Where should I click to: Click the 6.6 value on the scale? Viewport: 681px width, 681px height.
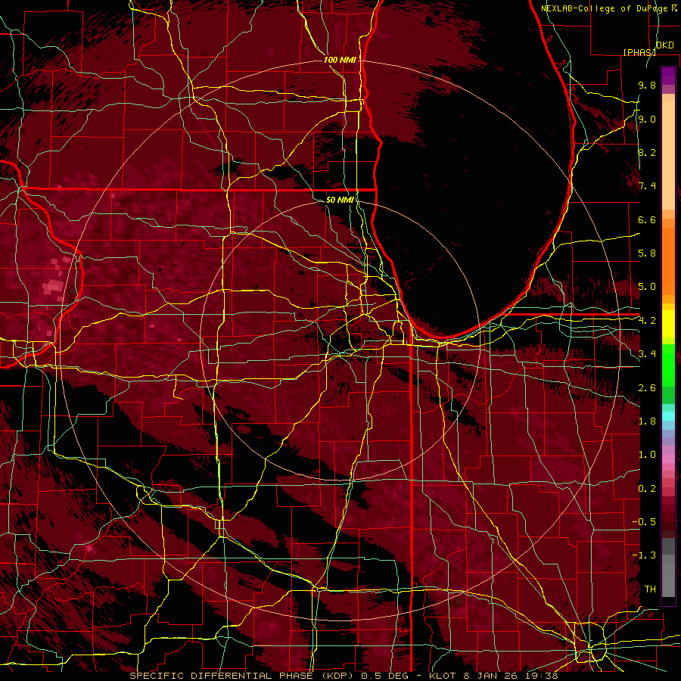[x=647, y=219]
